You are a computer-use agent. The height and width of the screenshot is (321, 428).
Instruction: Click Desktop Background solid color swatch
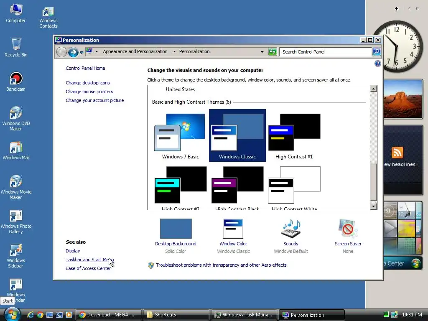[x=176, y=229]
